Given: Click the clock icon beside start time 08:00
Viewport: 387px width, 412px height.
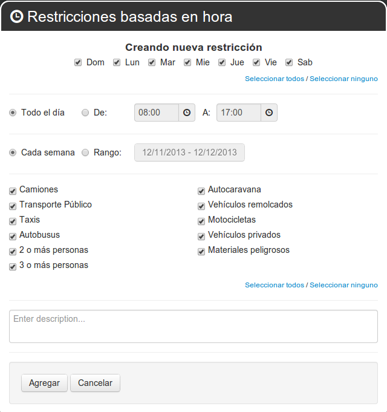Looking at the screenshot, I should pos(187,113).
